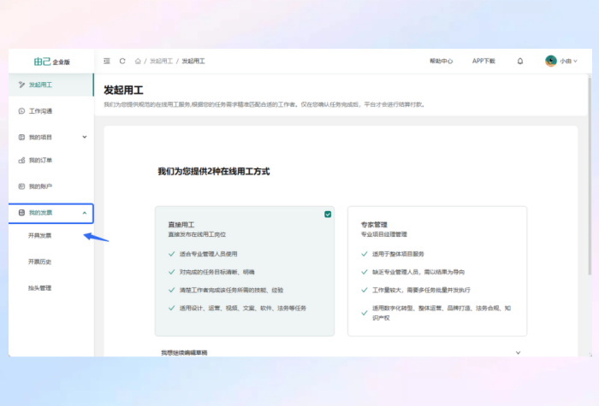Select 开票历史 submenu item

pyautogui.click(x=39, y=262)
